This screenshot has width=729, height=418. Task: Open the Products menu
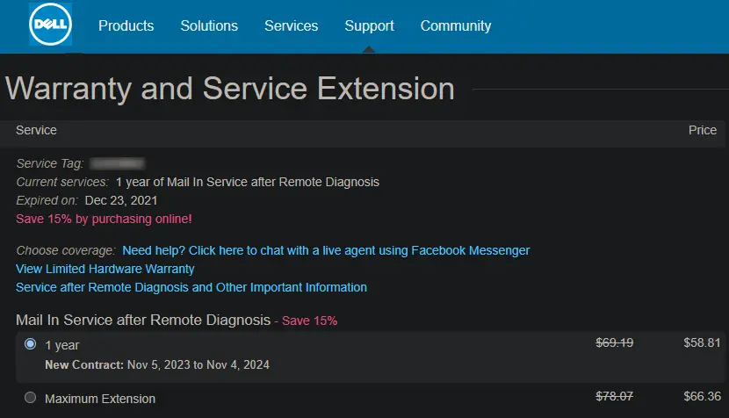(x=126, y=25)
